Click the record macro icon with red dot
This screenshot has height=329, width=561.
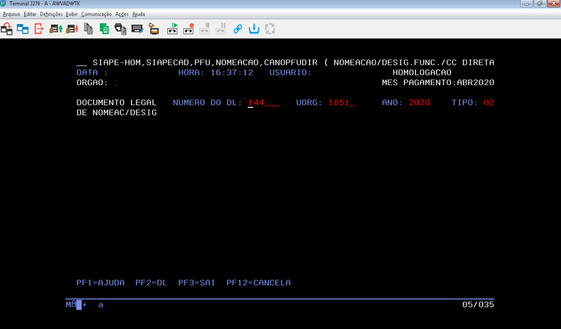pos(188,28)
